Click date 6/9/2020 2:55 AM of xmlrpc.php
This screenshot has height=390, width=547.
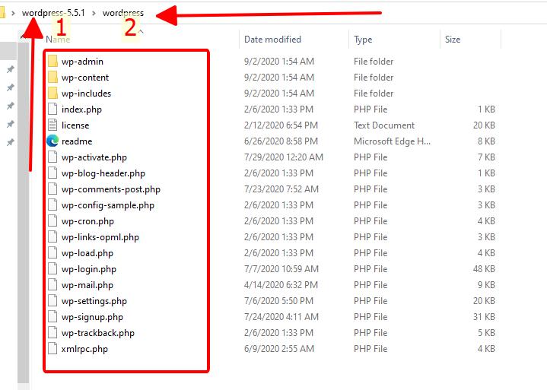(279, 348)
